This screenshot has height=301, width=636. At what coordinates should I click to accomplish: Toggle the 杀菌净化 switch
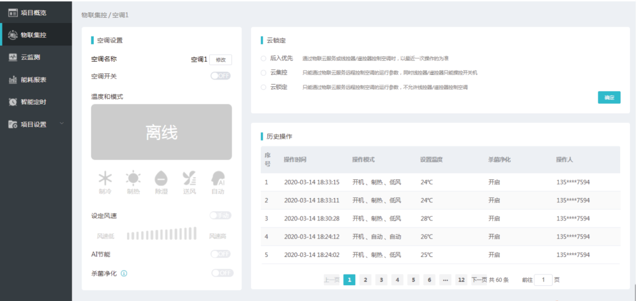point(221,273)
